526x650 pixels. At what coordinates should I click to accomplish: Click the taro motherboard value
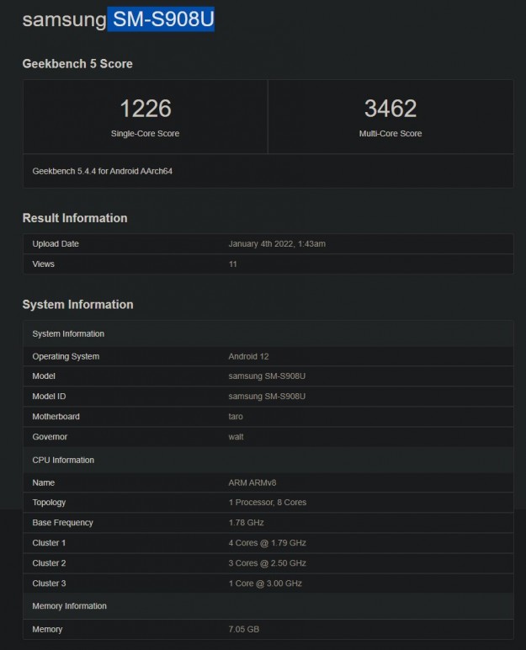(236, 417)
